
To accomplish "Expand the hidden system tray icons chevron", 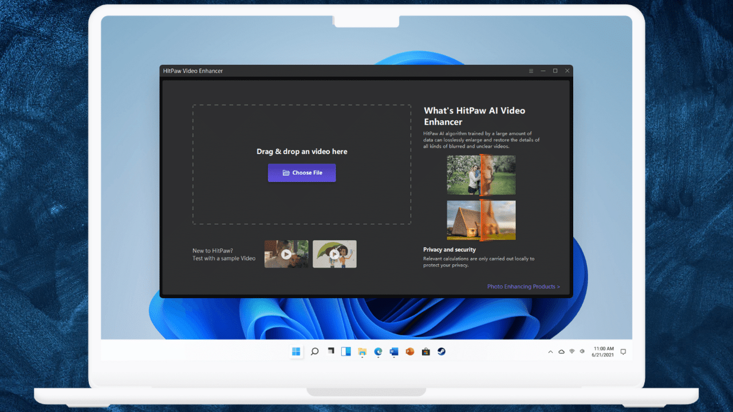I will coord(550,351).
